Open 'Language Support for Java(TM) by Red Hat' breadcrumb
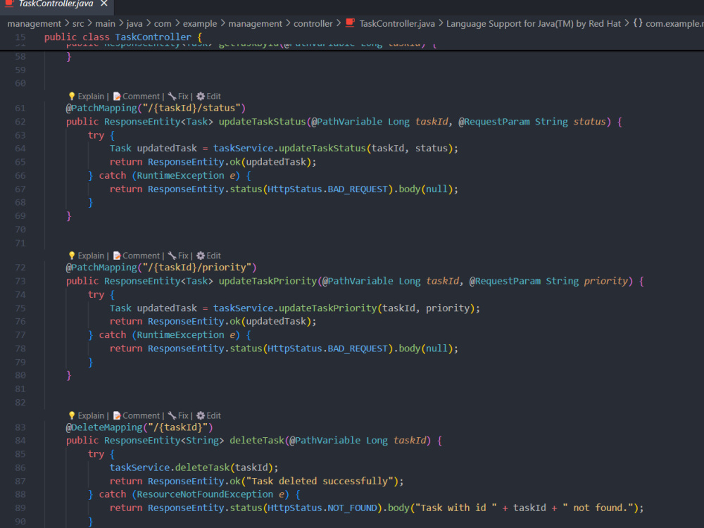The height and width of the screenshot is (528, 704). [x=534, y=24]
